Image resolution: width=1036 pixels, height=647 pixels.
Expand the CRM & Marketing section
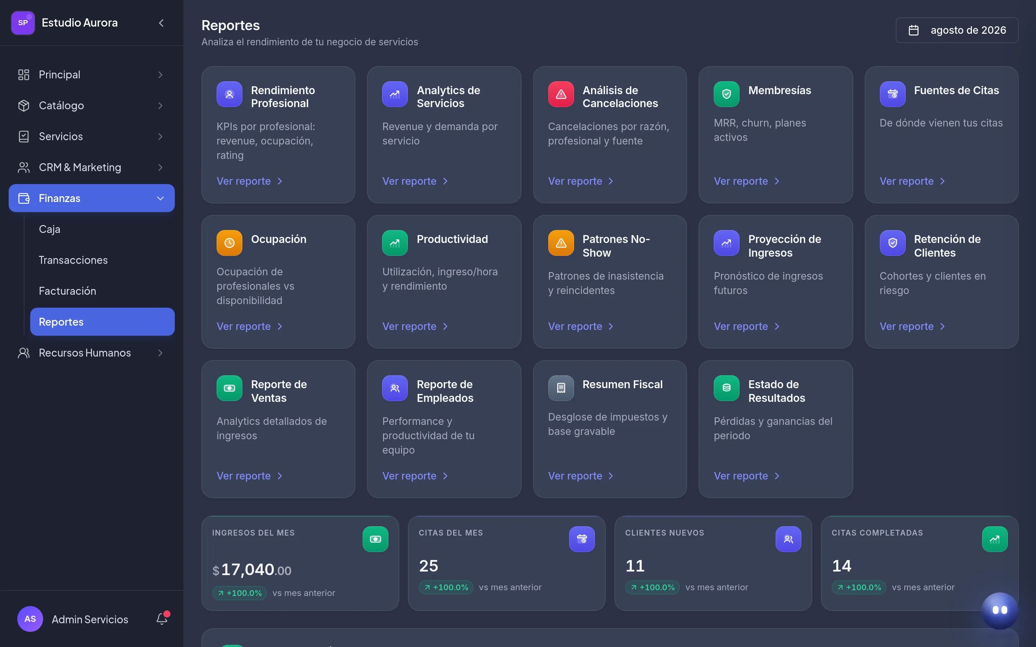click(x=92, y=167)
